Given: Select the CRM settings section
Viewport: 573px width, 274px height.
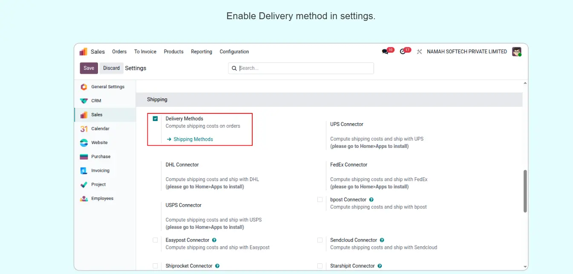Looking at the screenshot, I should point(96,101).
